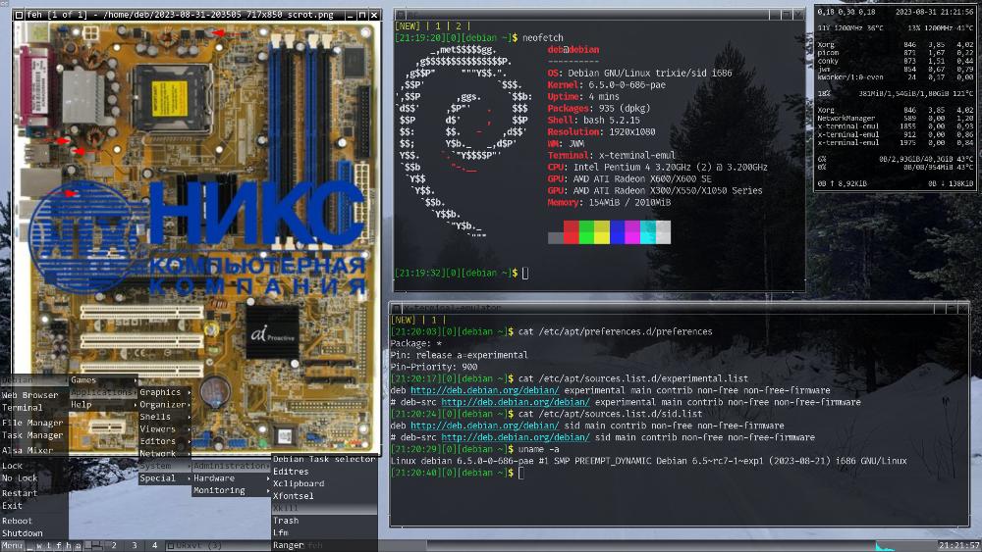Launch Debian Task selector
This screenshot has height=552, width=982.
click(x=324, y=459)
